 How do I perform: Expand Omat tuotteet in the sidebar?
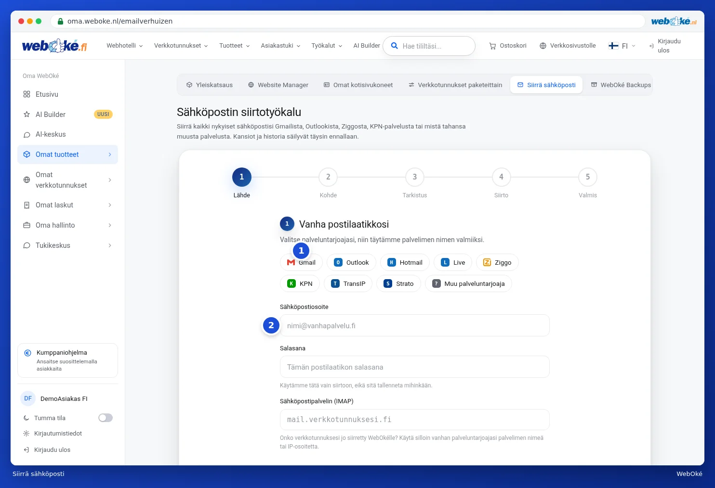point(67,154)
